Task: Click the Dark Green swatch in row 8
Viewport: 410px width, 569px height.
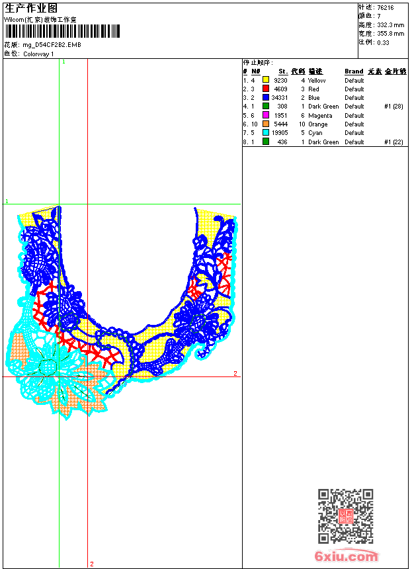Action: pos(266,142)
